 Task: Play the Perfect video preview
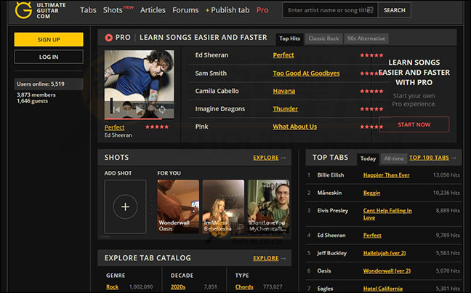tap(139, 110)
